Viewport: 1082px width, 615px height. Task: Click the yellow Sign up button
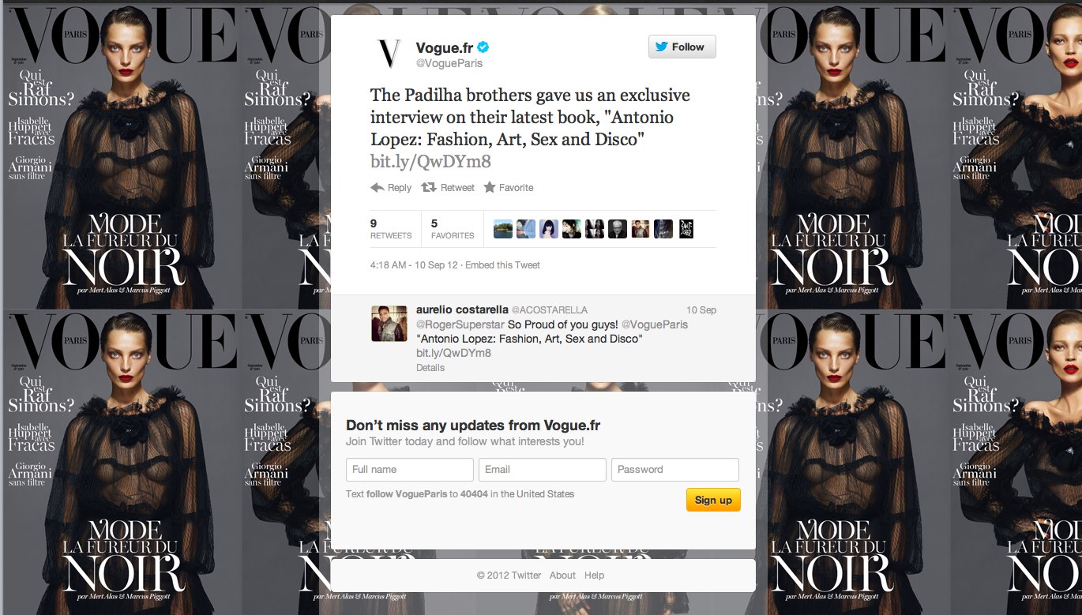713,500
